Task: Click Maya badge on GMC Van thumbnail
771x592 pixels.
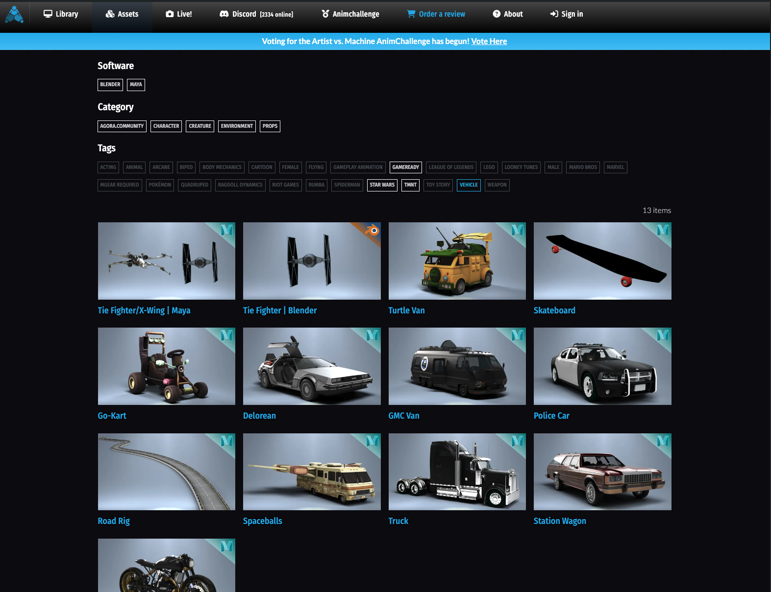Action: (517, 335)
